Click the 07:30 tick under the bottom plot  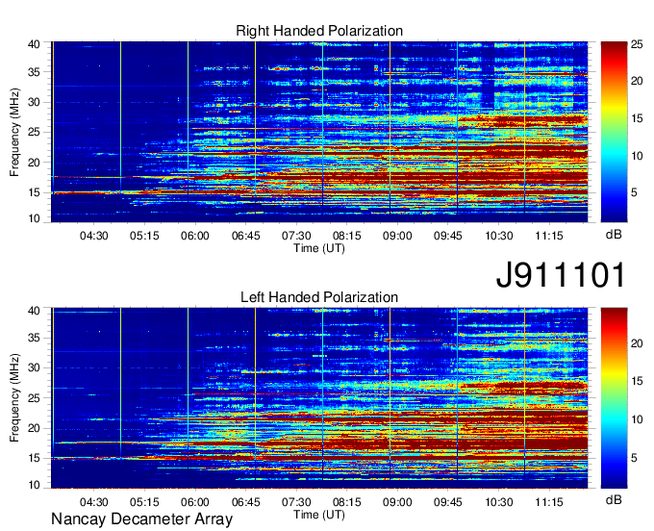296,502
